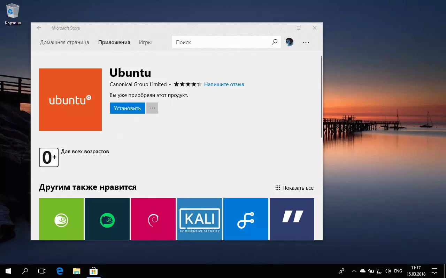Open the network tray icon
Screen dimensions: 446x278
379,271
